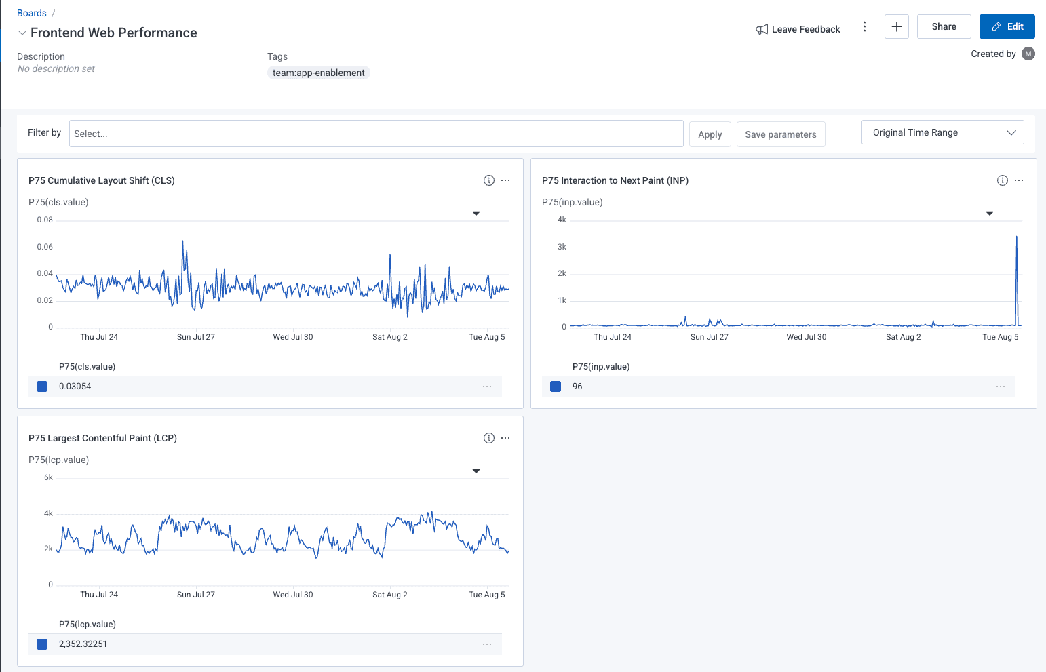This screenshot has height=672, width=1046.
Task: Open the ellipsis menu on the CLS chart
Action: pos(505,180)
